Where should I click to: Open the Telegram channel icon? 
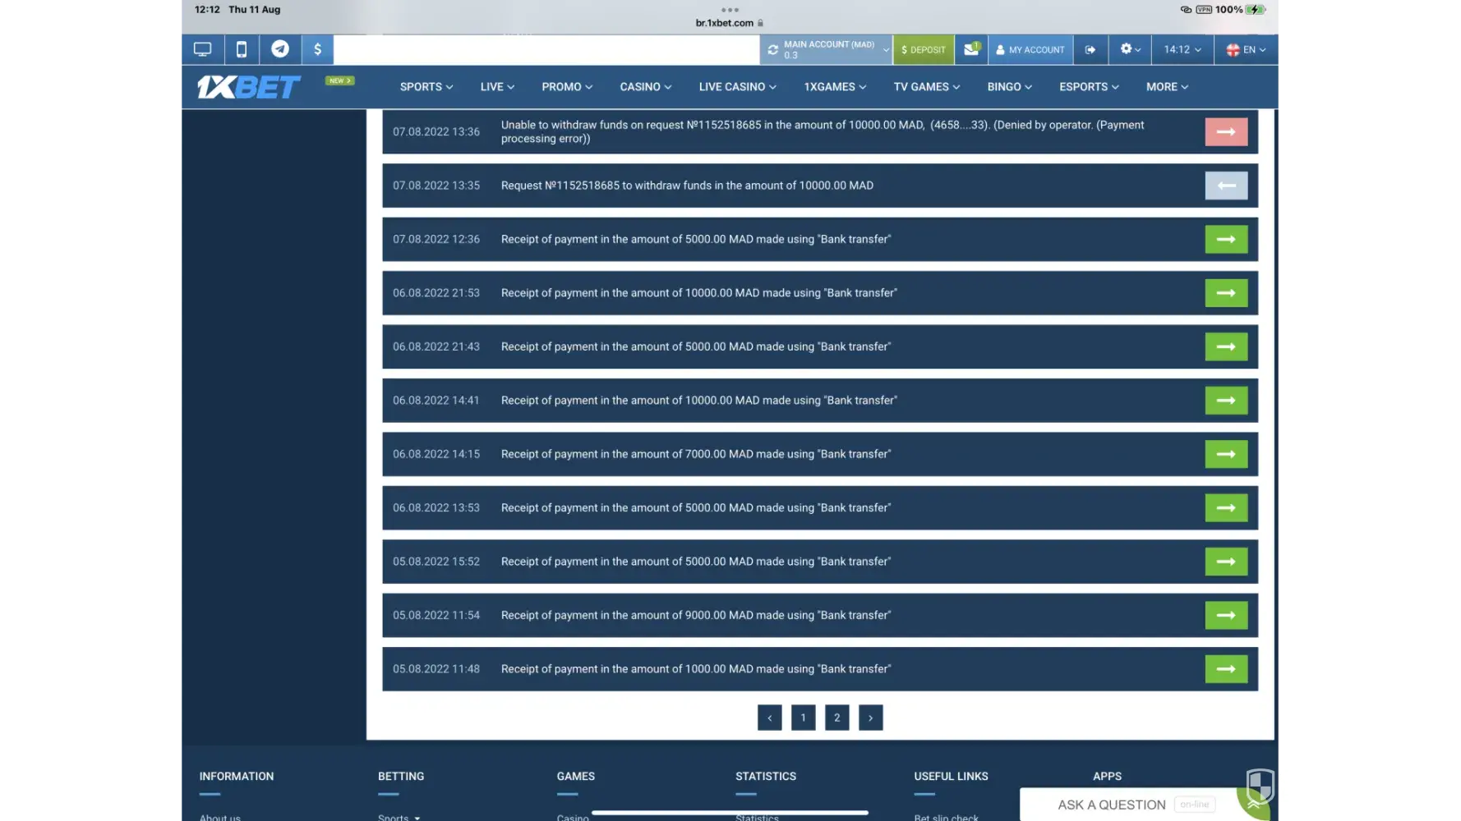click(280, 49)
